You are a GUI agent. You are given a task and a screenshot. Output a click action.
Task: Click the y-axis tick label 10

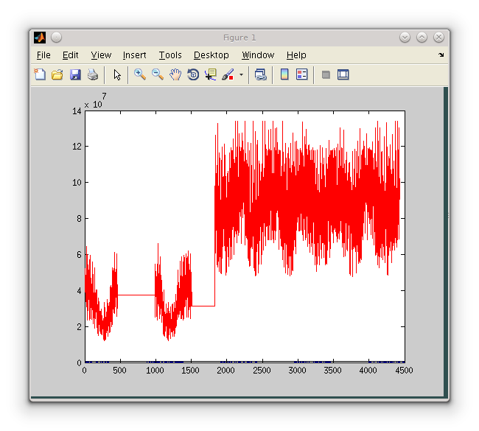pyautogui.click(x=77, y=183)
